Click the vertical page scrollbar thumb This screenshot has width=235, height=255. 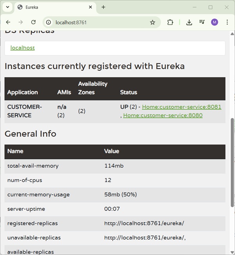click(x=233, y=165)
